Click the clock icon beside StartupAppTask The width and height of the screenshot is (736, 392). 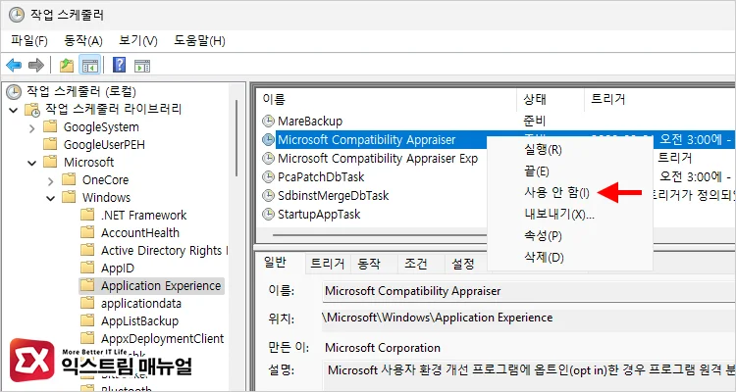point(268,215)
